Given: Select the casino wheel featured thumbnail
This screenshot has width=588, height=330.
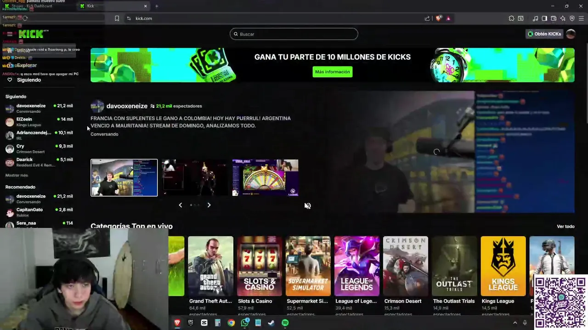Looking at the screenshot, I should [266, 177].
